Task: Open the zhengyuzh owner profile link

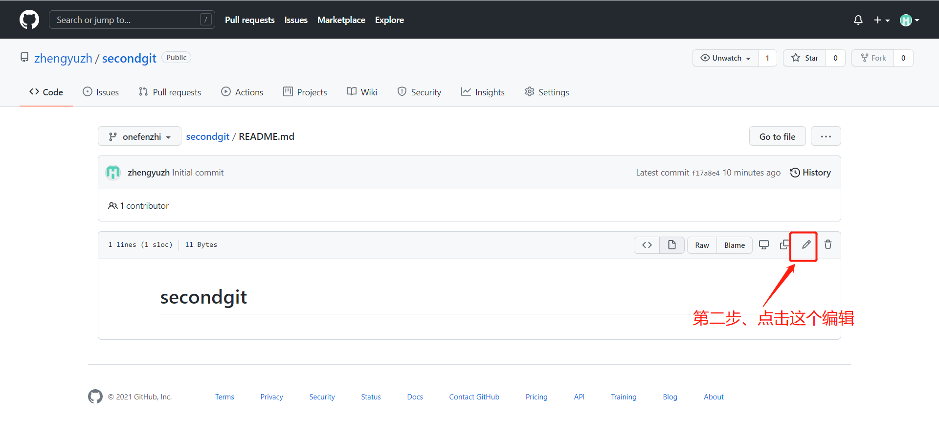Action: [x=63, y=58]
